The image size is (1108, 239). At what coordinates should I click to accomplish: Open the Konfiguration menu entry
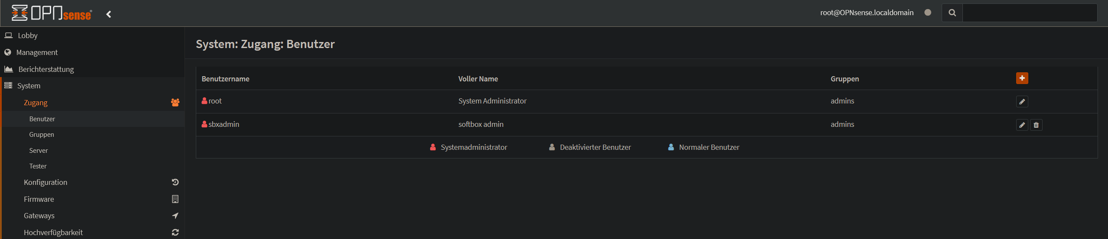pos(45,182)
